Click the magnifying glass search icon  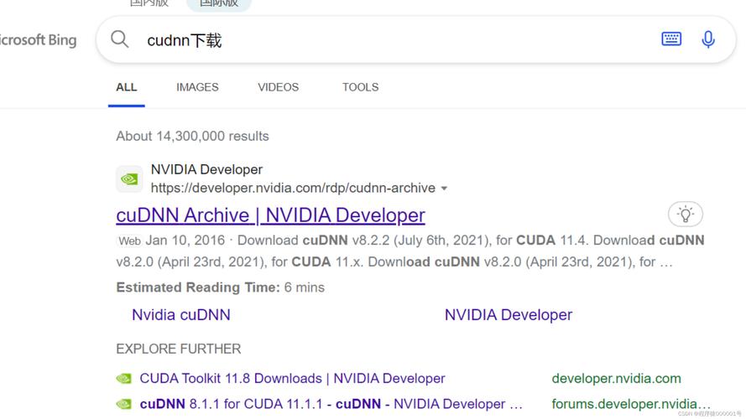pos(120,39)
